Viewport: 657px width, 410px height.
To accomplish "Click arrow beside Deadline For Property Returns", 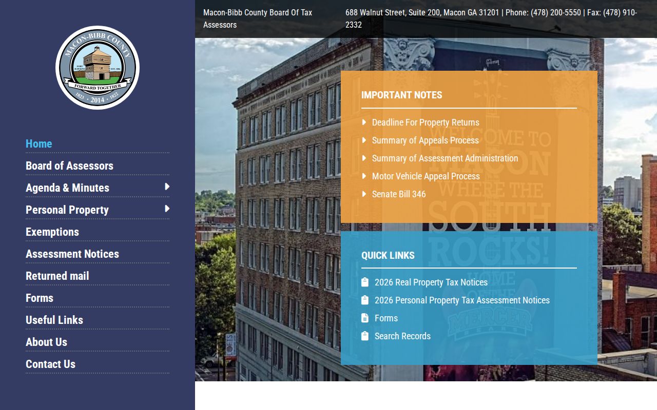I will tap(364, 122).
